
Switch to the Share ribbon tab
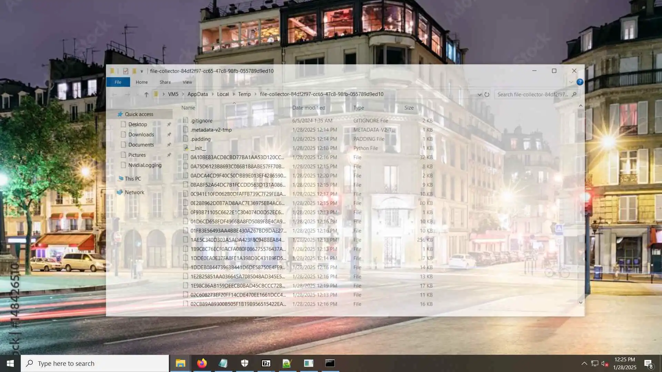click(165, 82)
